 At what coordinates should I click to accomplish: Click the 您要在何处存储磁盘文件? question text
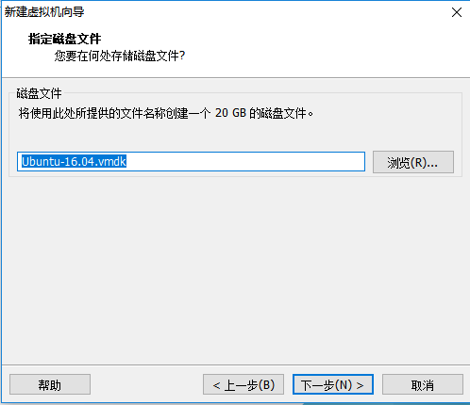click(x=120, y=56)
